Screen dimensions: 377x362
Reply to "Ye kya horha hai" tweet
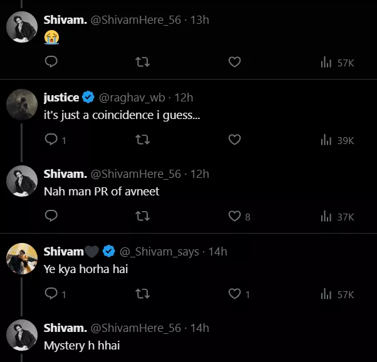click(x=52, y=293)
